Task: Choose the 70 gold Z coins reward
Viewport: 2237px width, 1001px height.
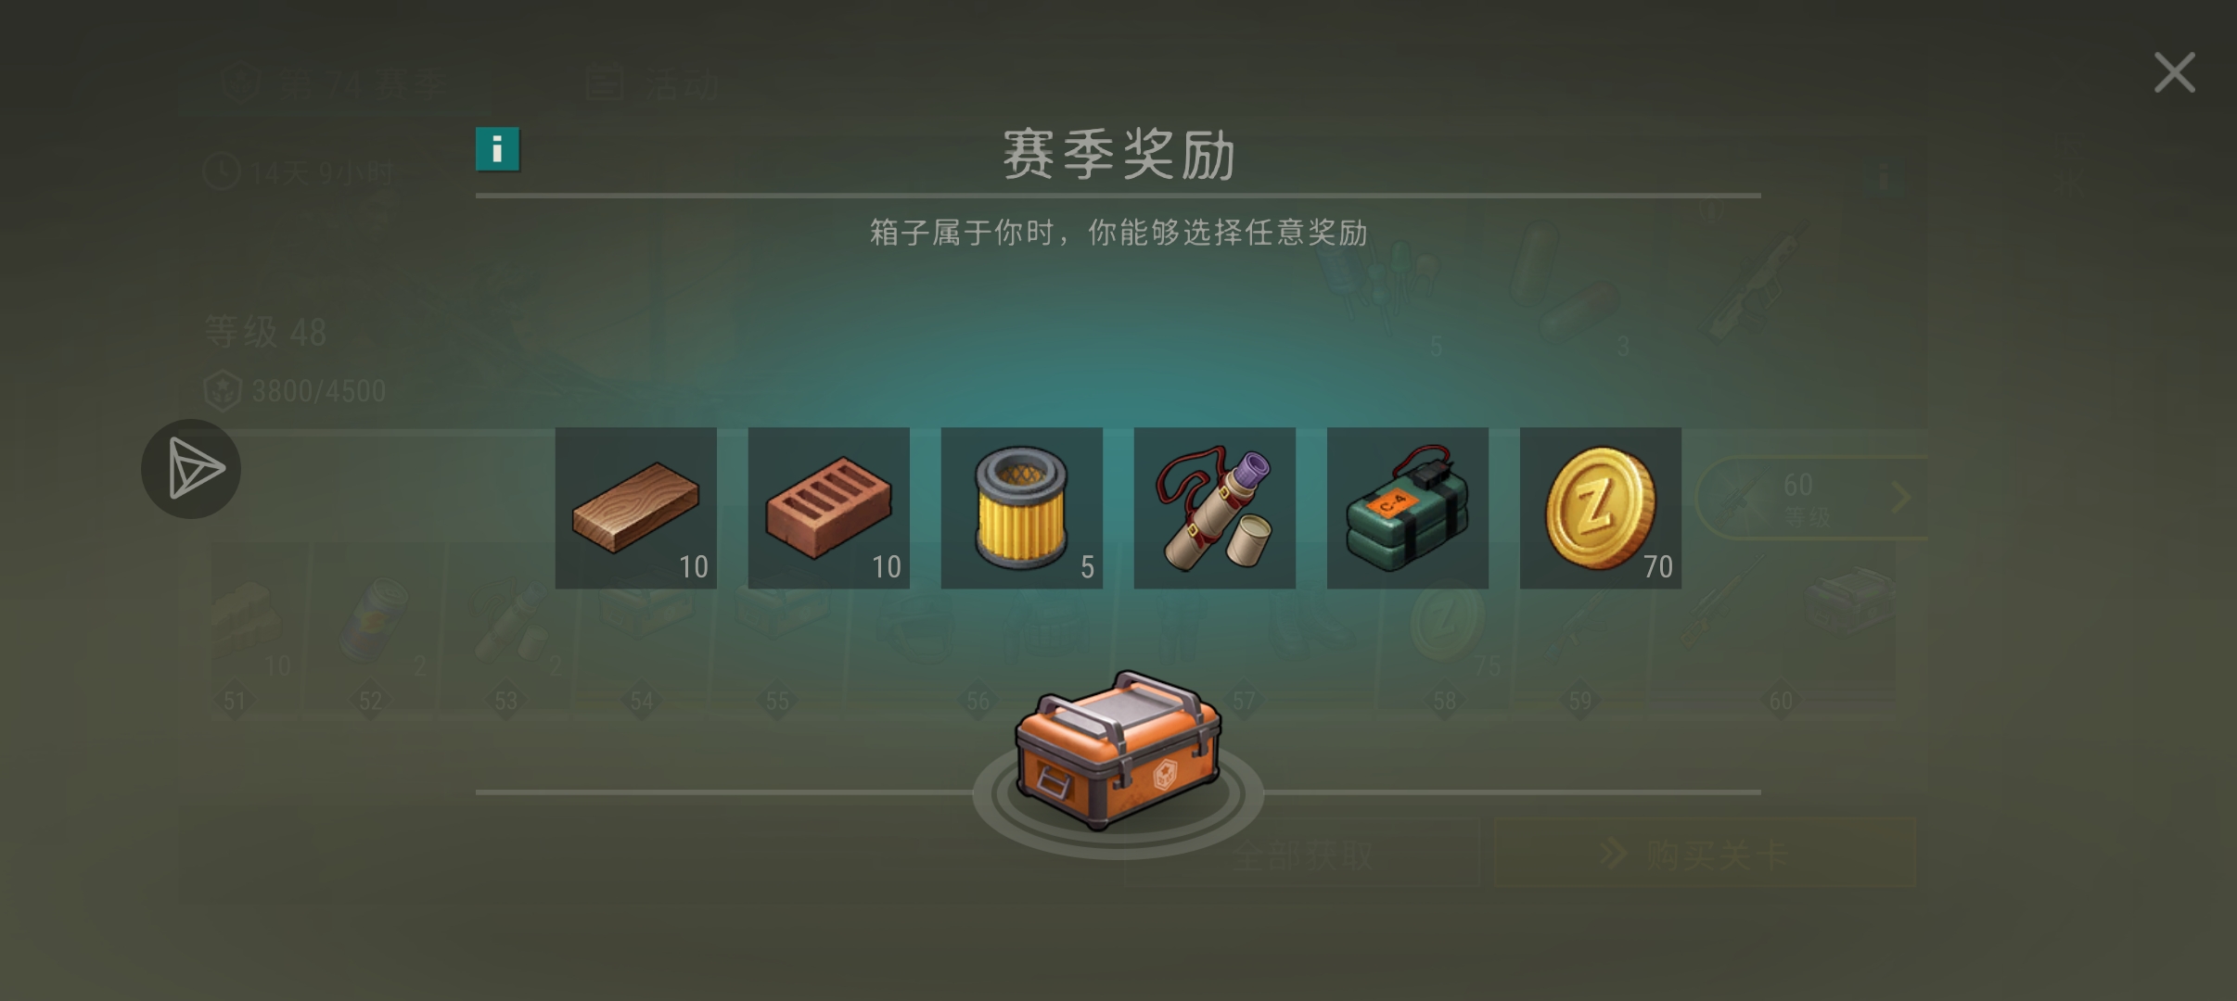Action: pos(1600,508)
